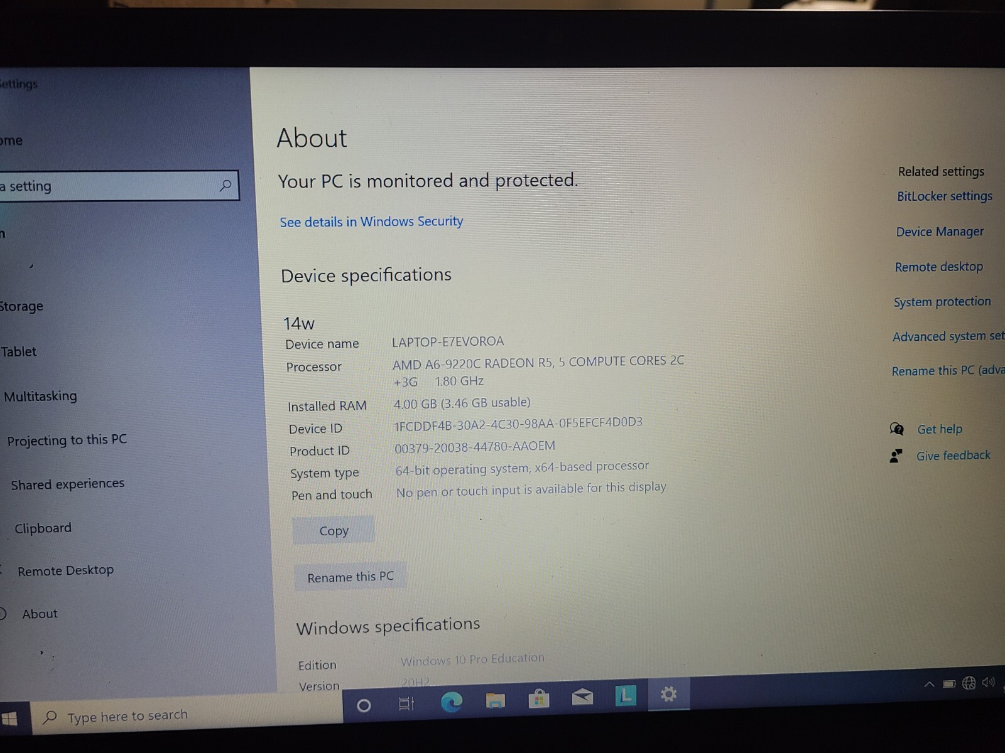Go to Home in Settings sidebar
This screenshot has height=753, width=1005.
click(11, 141)
